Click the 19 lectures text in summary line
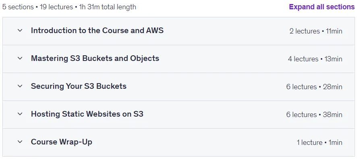The width and height of the screenshot is (357, 159). point(56,7)
